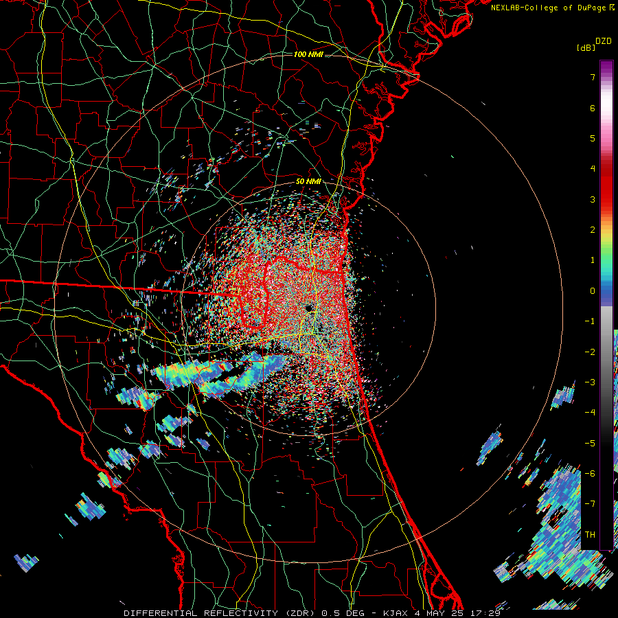Select the -3 dB scale tick label

coord(590,382)
